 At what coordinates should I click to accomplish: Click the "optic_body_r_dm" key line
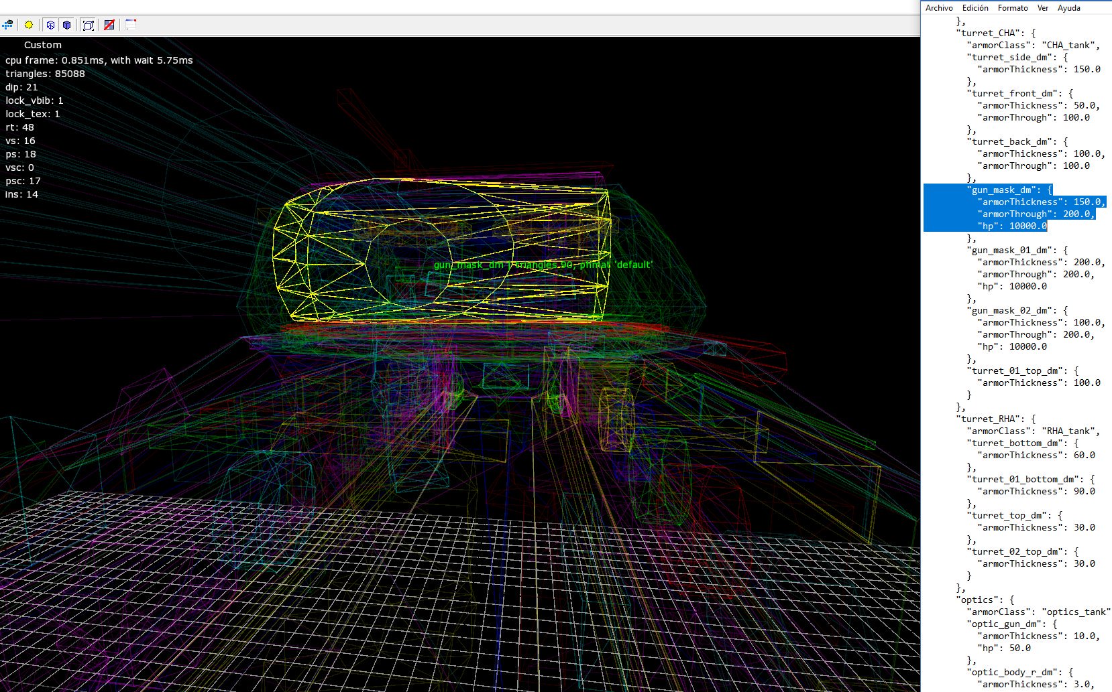coord(1020,672)
